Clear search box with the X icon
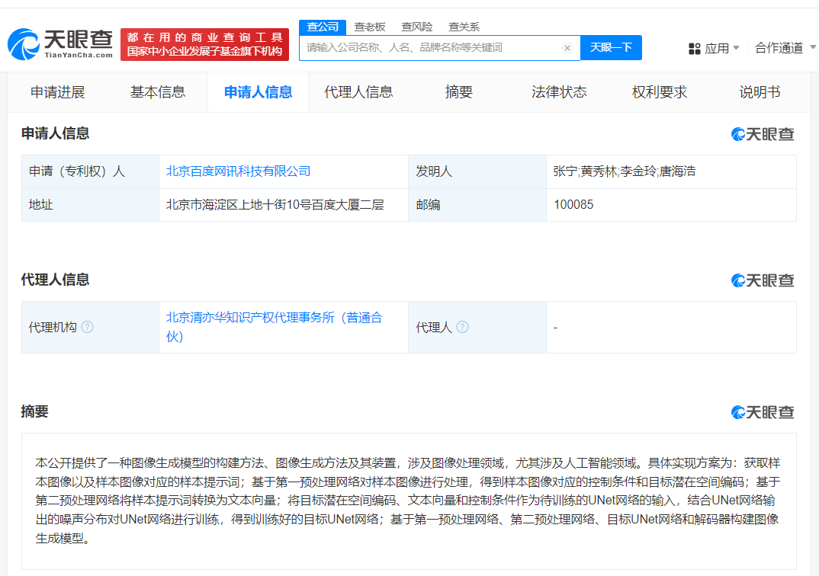 [x=567, y=48]
